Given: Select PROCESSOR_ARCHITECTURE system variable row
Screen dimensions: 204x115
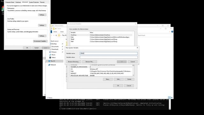Looking at the screenshot, I should point(101,76).
